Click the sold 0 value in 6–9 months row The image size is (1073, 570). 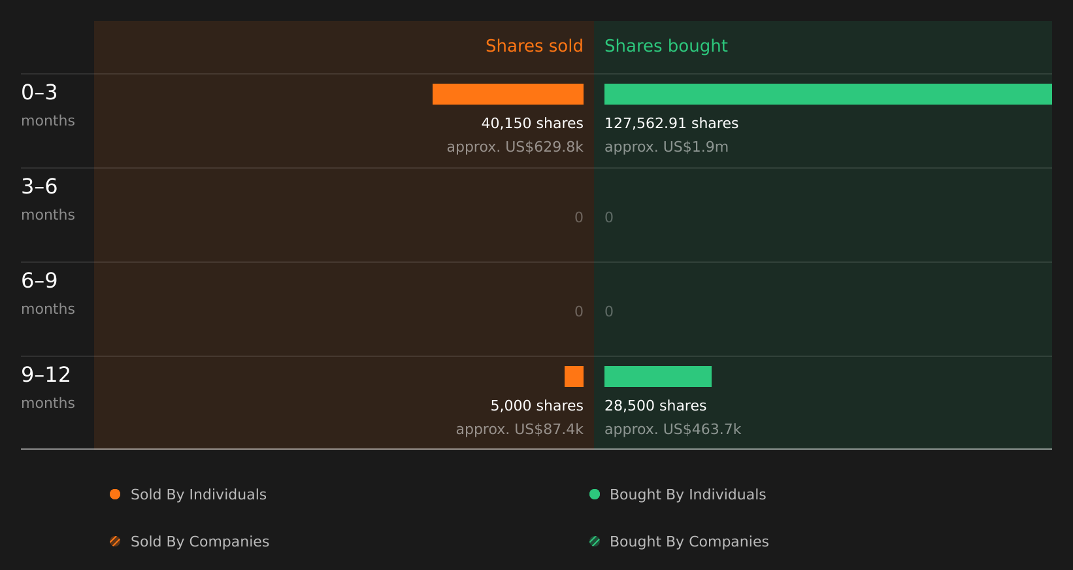click(579, 312)
